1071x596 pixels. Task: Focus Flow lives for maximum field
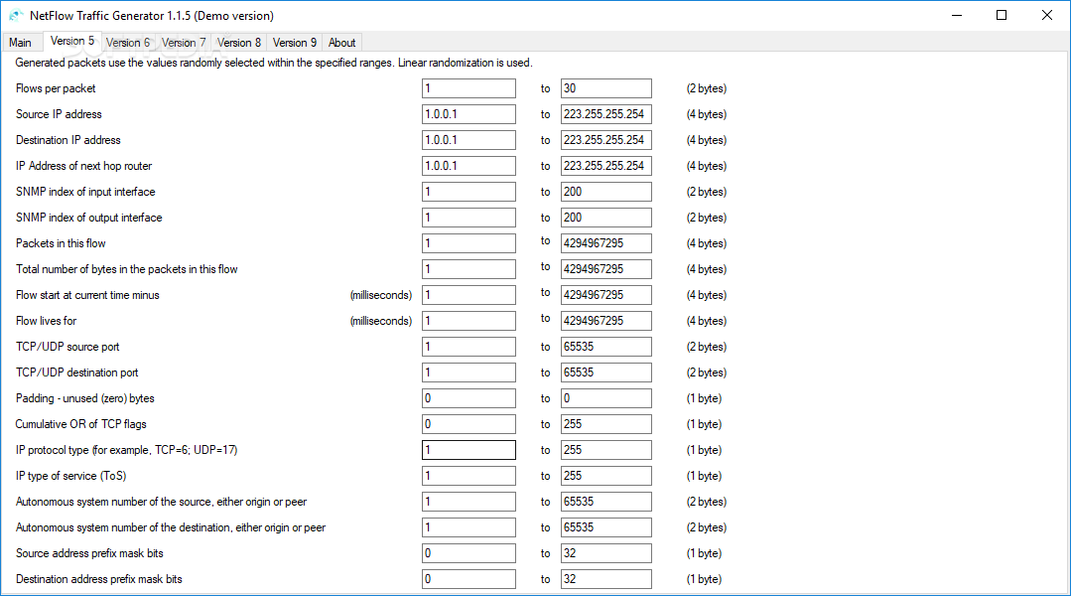point(605,321)
